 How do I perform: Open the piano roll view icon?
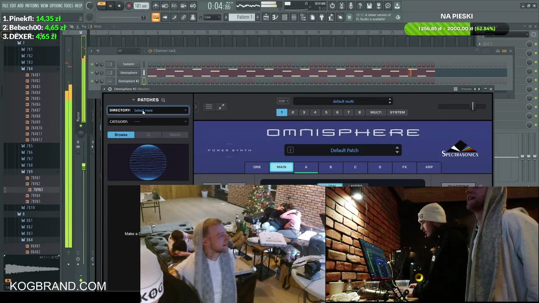pyautogui.click(x=275, y=17)
